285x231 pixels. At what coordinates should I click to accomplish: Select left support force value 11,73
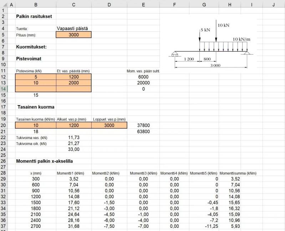tap(73, 138)
